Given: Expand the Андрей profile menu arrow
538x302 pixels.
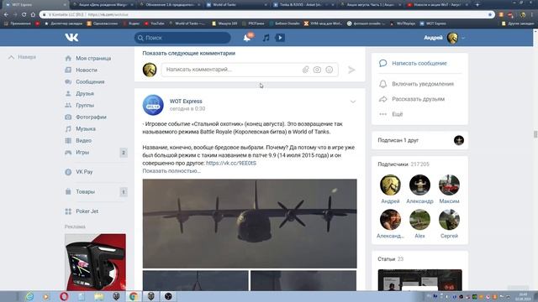Looking at the screenshot, I should [463, 38].
